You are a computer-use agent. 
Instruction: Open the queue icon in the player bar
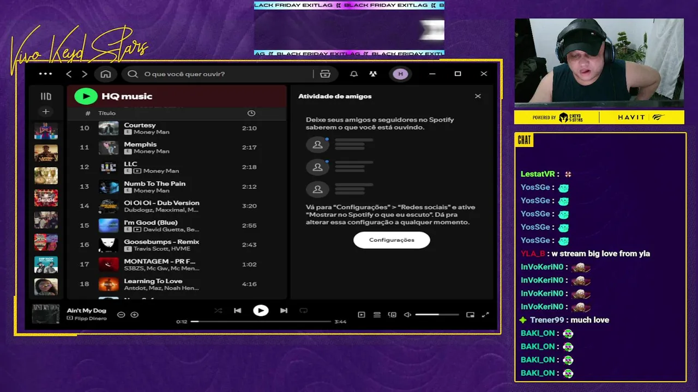click(x=377, y=315)
